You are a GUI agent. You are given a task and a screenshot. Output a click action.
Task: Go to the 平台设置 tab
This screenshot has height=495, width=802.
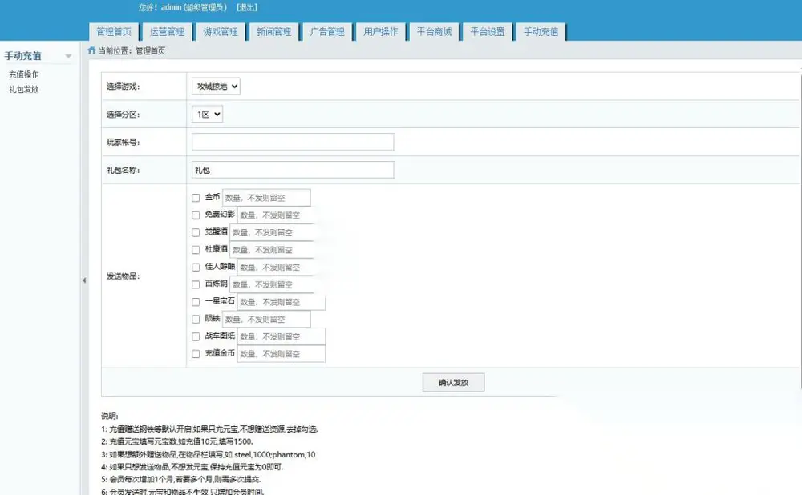488,32
